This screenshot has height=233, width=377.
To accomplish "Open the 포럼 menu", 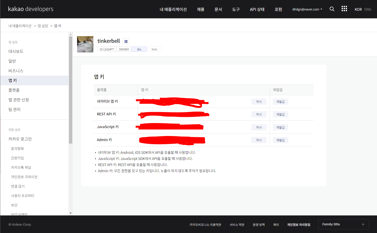I will [x=278, y=9].
